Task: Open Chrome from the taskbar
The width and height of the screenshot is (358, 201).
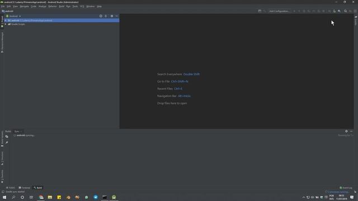Action: pyautogui.click(x=41, y=197)
